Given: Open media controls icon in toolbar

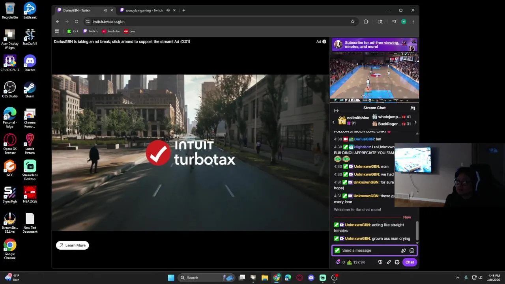Looking at the screenshot, I should 394,22.
